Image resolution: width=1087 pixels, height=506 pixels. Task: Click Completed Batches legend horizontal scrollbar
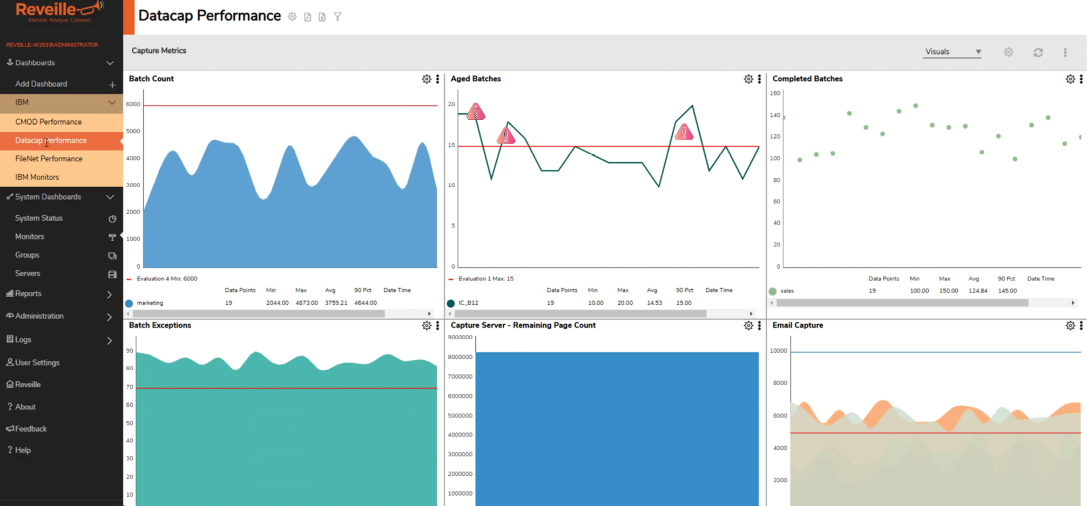click(x=902, y=303)
